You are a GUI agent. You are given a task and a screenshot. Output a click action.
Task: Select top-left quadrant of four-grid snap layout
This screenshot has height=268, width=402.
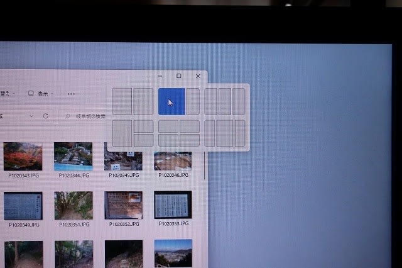pos(168,126)
